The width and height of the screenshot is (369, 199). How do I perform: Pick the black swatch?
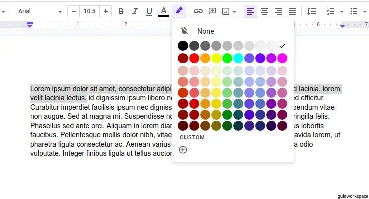click(x=183, y=46)
